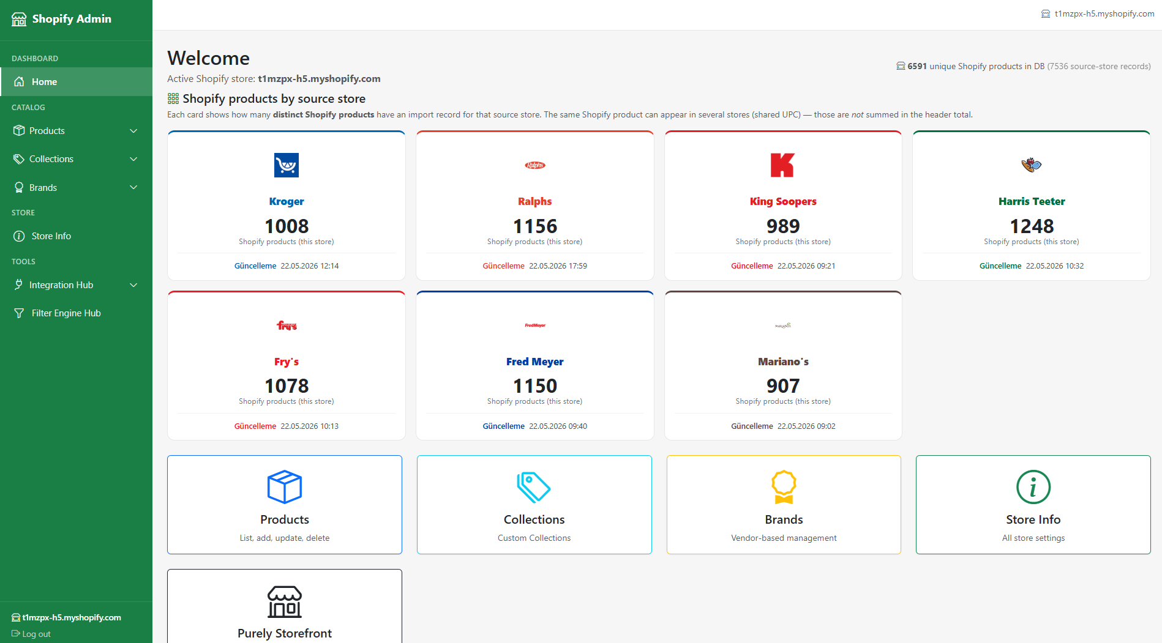
Task: Open Integration Hub in the sidebar
Action: point(76,284)
